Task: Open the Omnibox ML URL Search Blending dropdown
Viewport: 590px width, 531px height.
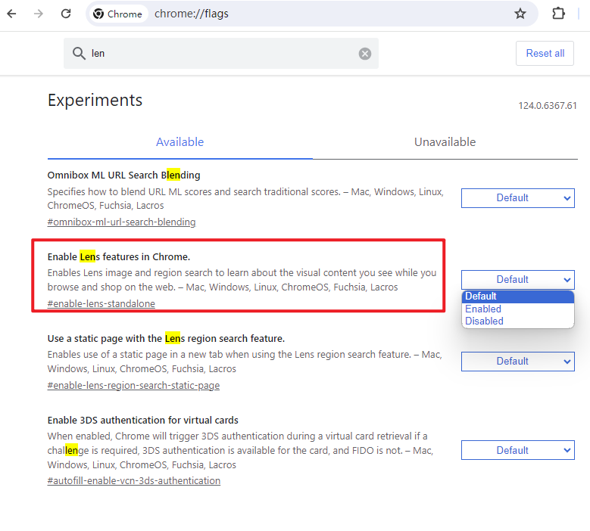Action: (518, 198)
